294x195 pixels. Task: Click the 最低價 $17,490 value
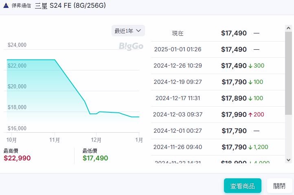(95, 158)
